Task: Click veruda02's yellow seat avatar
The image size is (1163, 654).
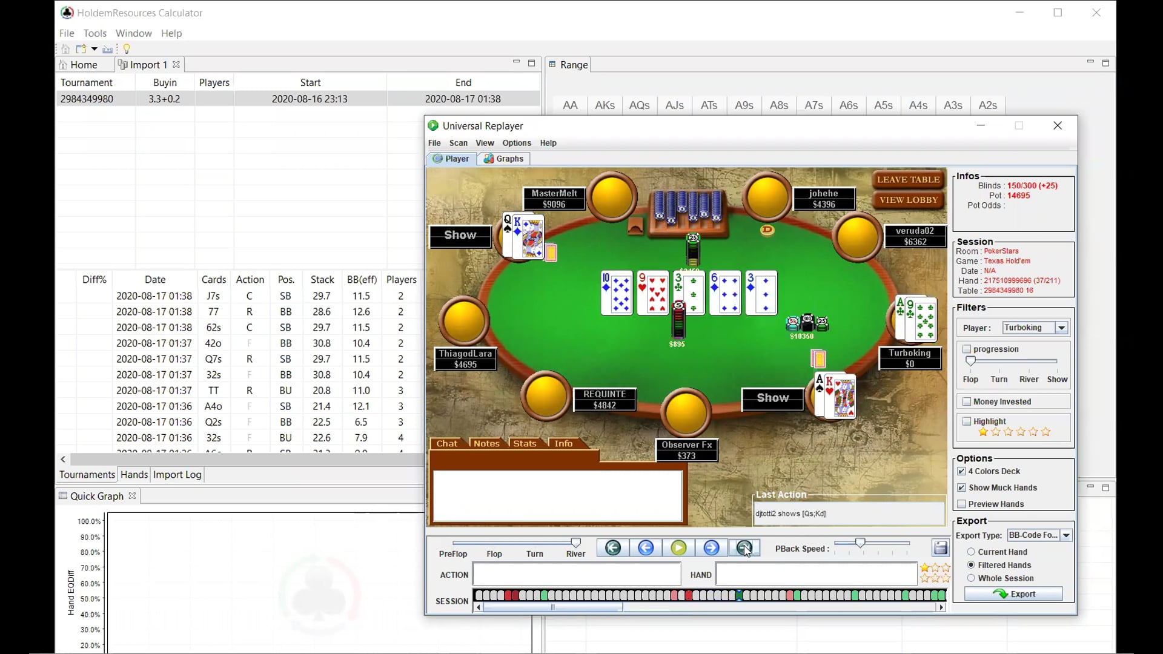Action: (x=857, y=237)
